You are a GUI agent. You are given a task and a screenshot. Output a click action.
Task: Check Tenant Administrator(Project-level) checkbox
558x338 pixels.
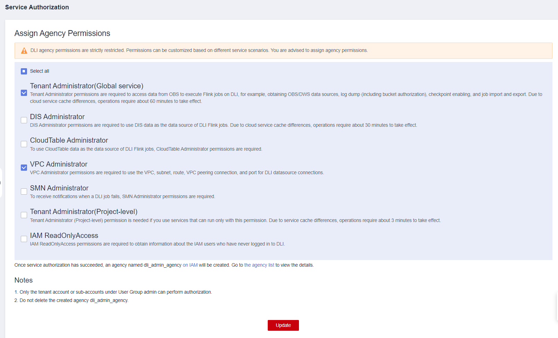pos(24,215)
